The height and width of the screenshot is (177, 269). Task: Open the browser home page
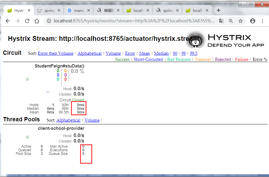pyautogui.click(x=37, y=21)
